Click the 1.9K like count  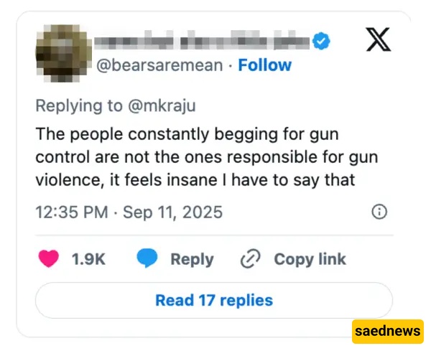pos(88,259)
